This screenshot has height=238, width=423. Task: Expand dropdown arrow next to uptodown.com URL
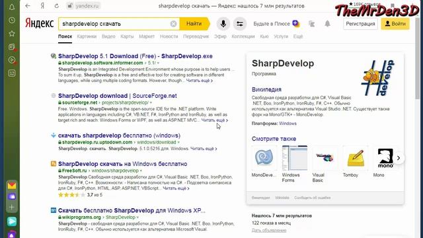[x=178, y=143]
